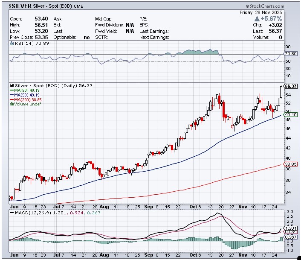Click the green MA(50) line legend marker

pyautogui.click(x=11, y=90)
